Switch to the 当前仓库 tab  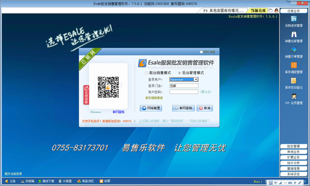pos(258,11)
